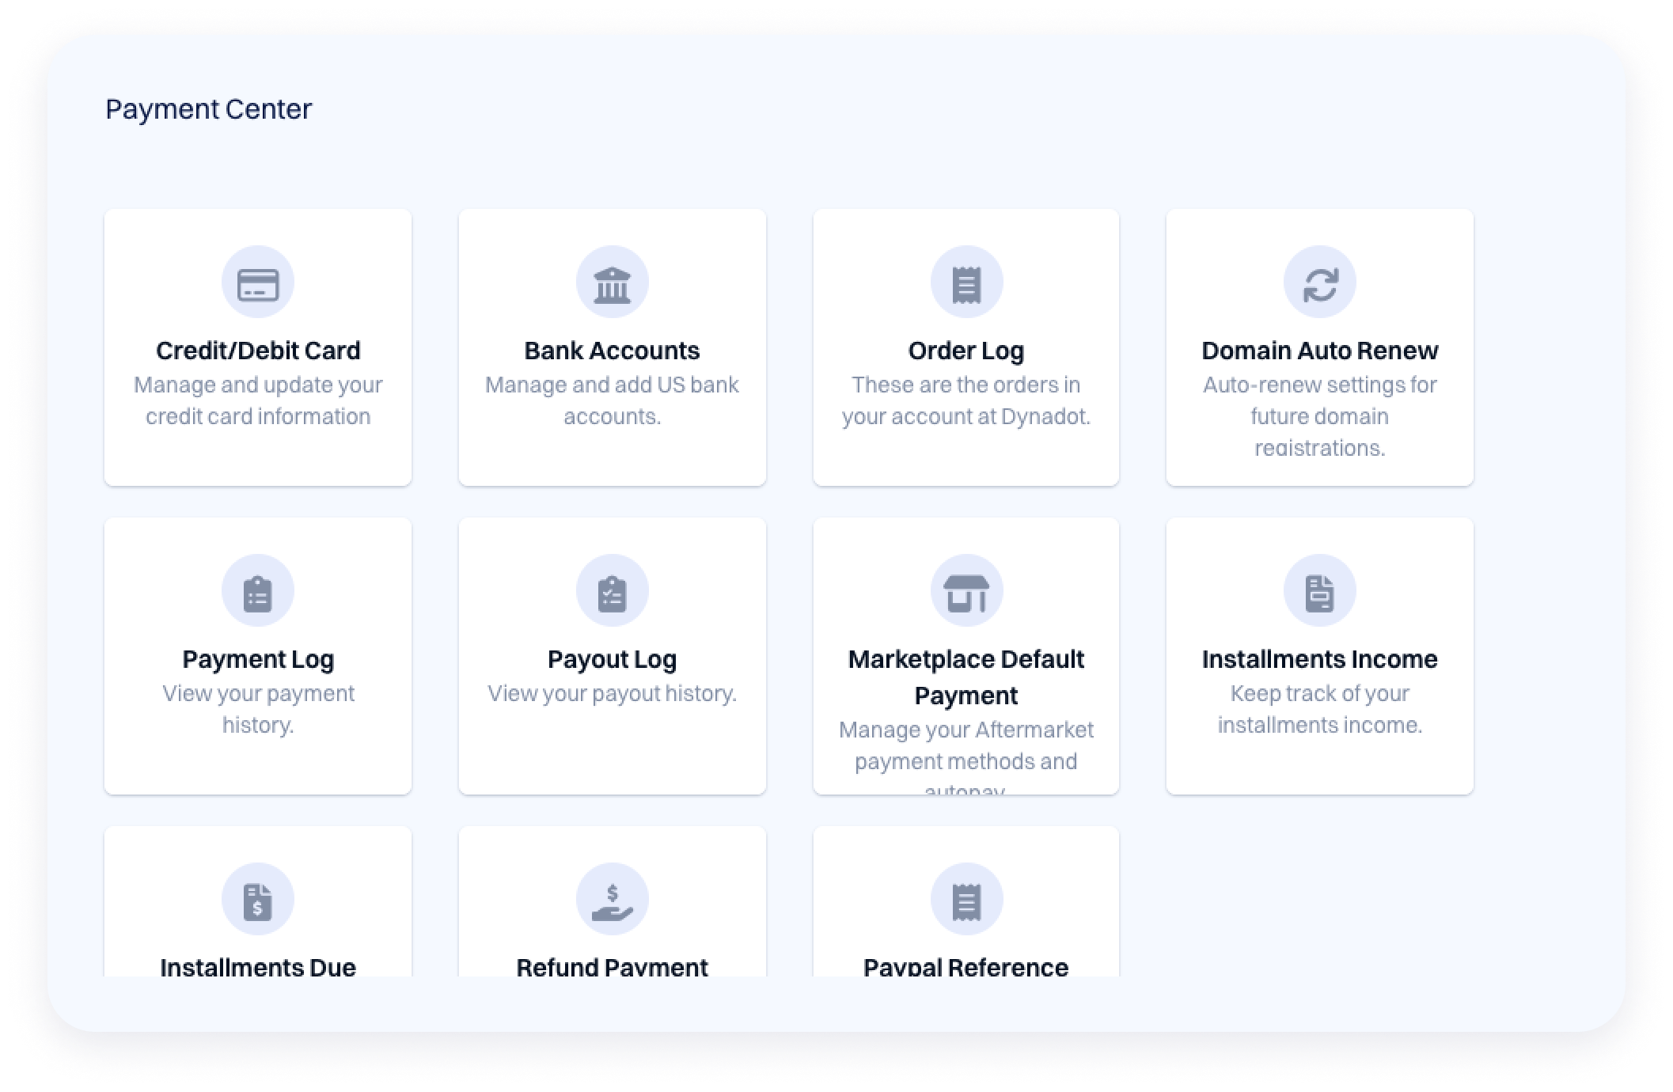The height and width of the screenshot is (1092, 1673).
Task: Click the Payment Log clipboard icon
Action: tap(257, 591)
